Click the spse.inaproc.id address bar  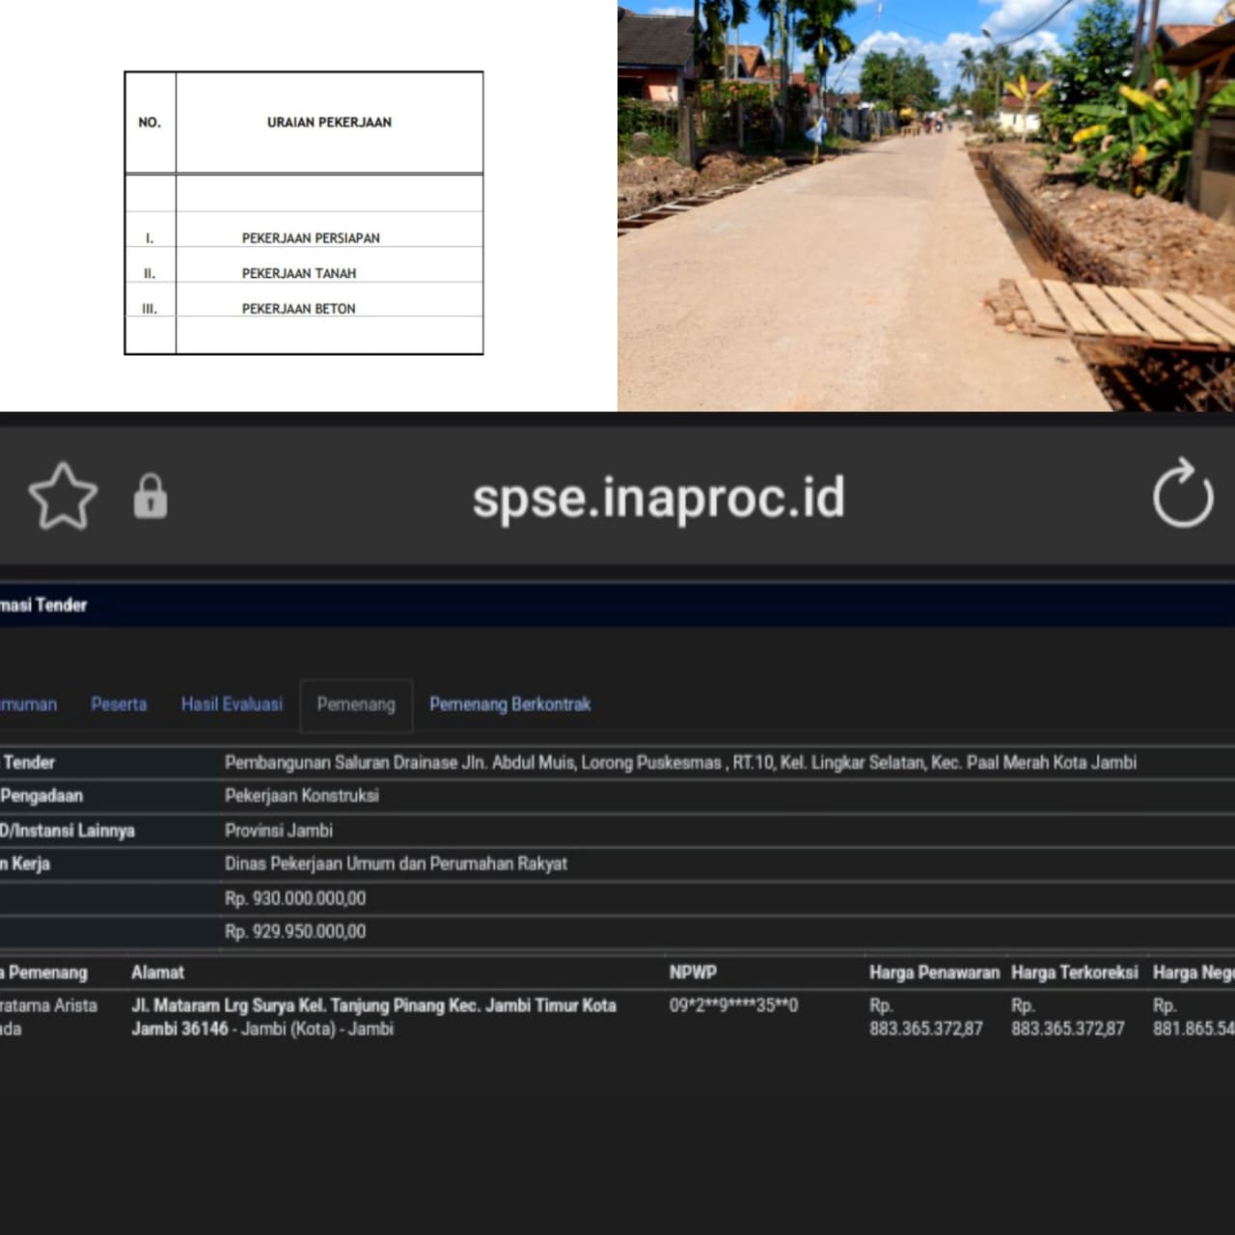point(658,498)
